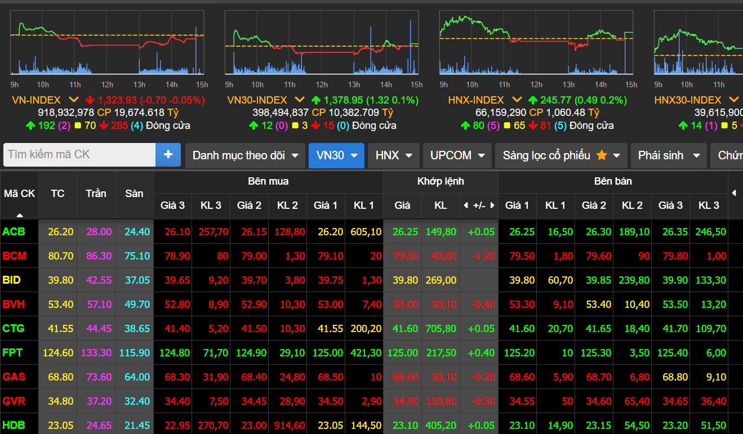Click CTG matched volume 705,80
Screen dimensions: 743x434
[441, 328]
